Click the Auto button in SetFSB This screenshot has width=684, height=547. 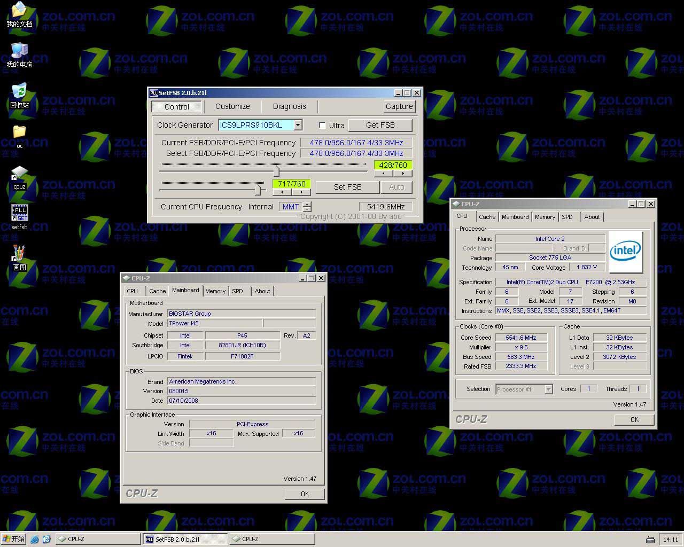[x=397, y=187]
